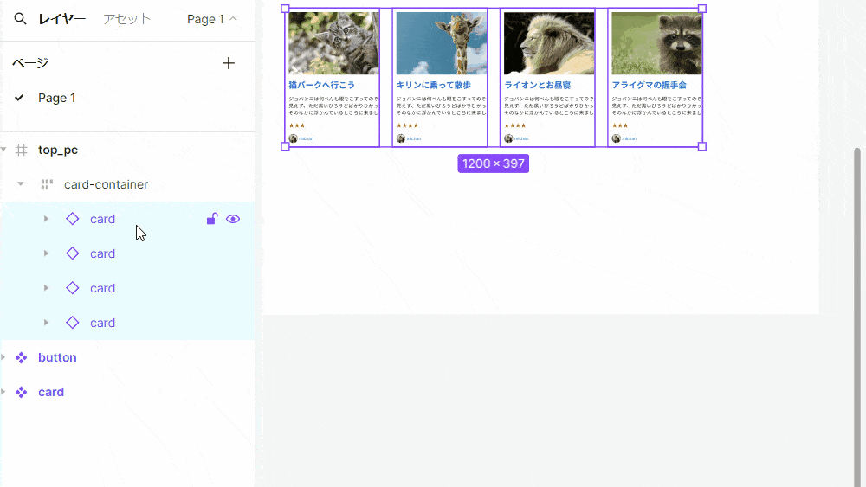The height and width of the screenshot is (487, 866).
Task: Click the card main component four-diamond icon
Action: coord(21,392)
